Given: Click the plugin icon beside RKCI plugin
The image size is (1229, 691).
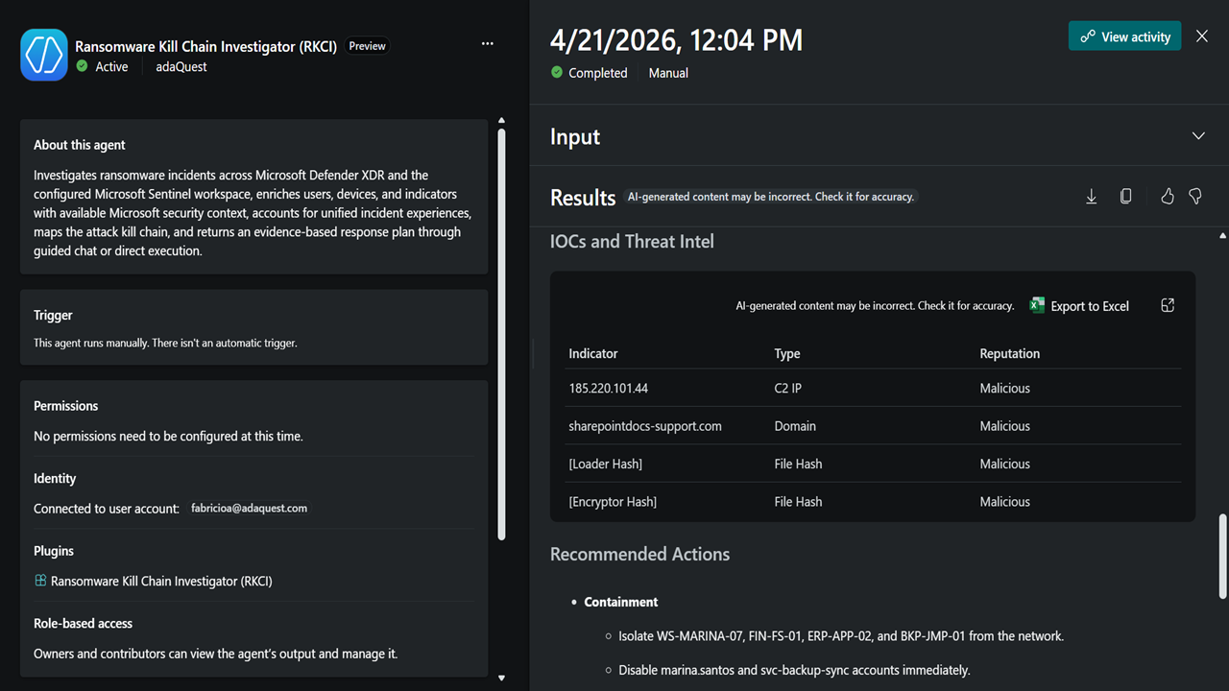Looking at the screenshot, I should click(x=40, y=581).
